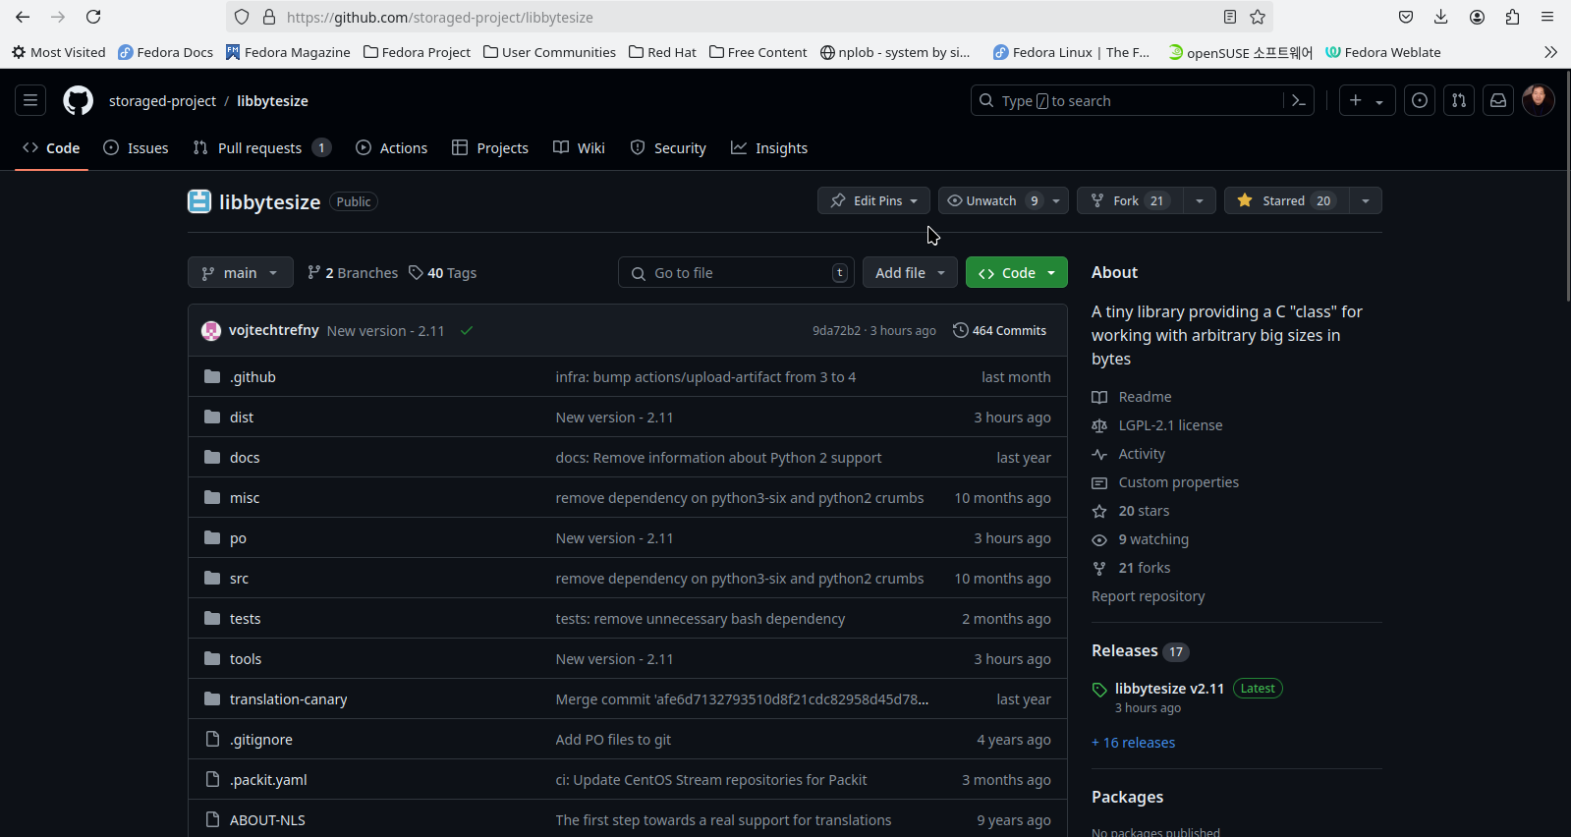Open the green Code dropdown
The width and height of the screenshot is (1571, 837).
pyautogui.click(x=1017, y=273)
